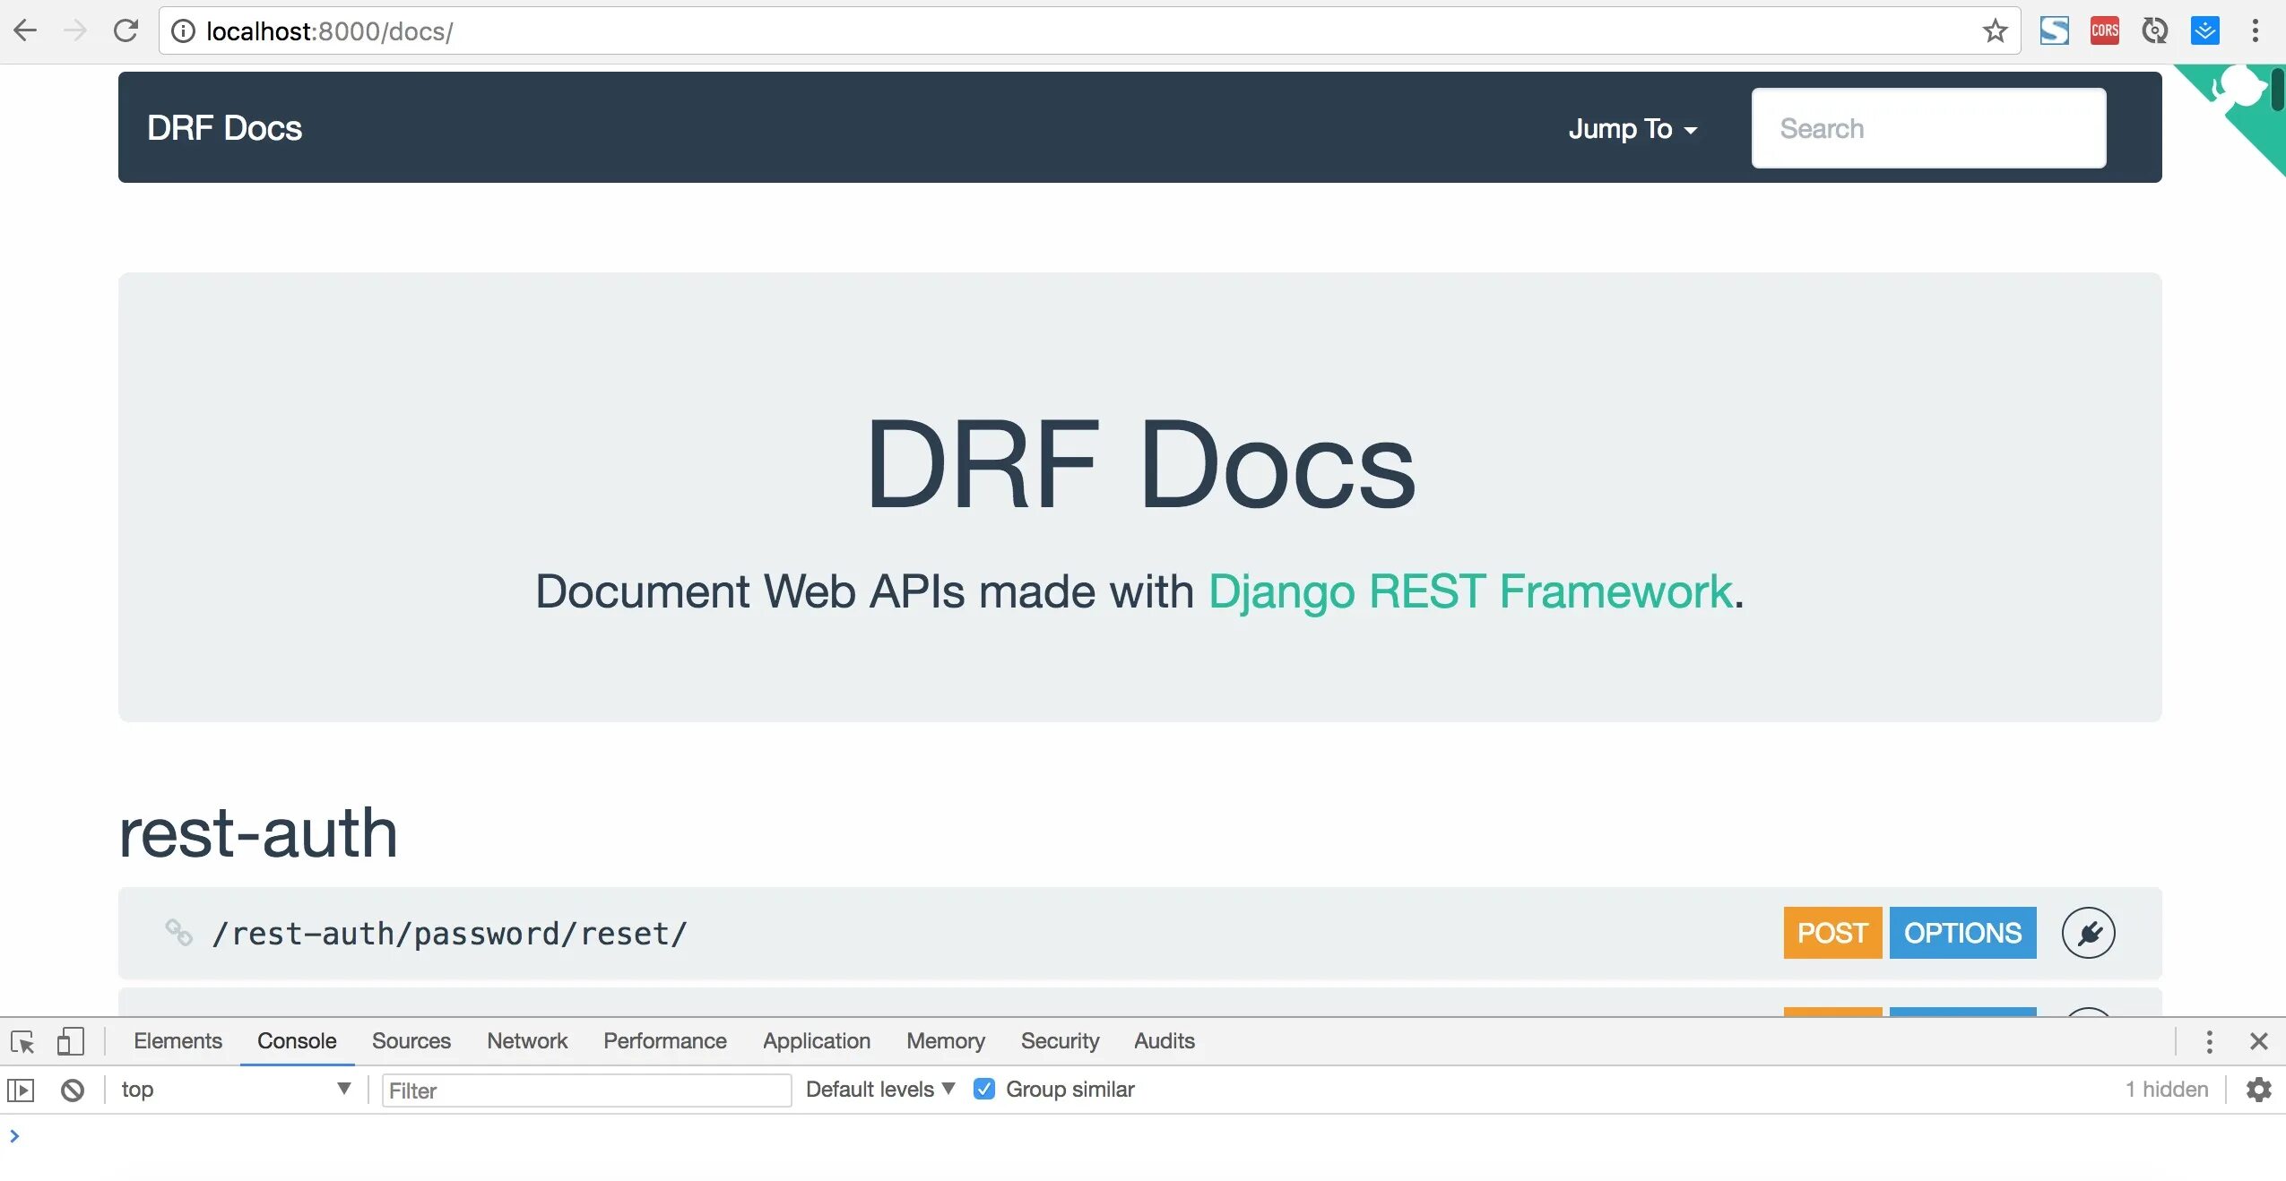Click the navbar Search input field

1928,128
